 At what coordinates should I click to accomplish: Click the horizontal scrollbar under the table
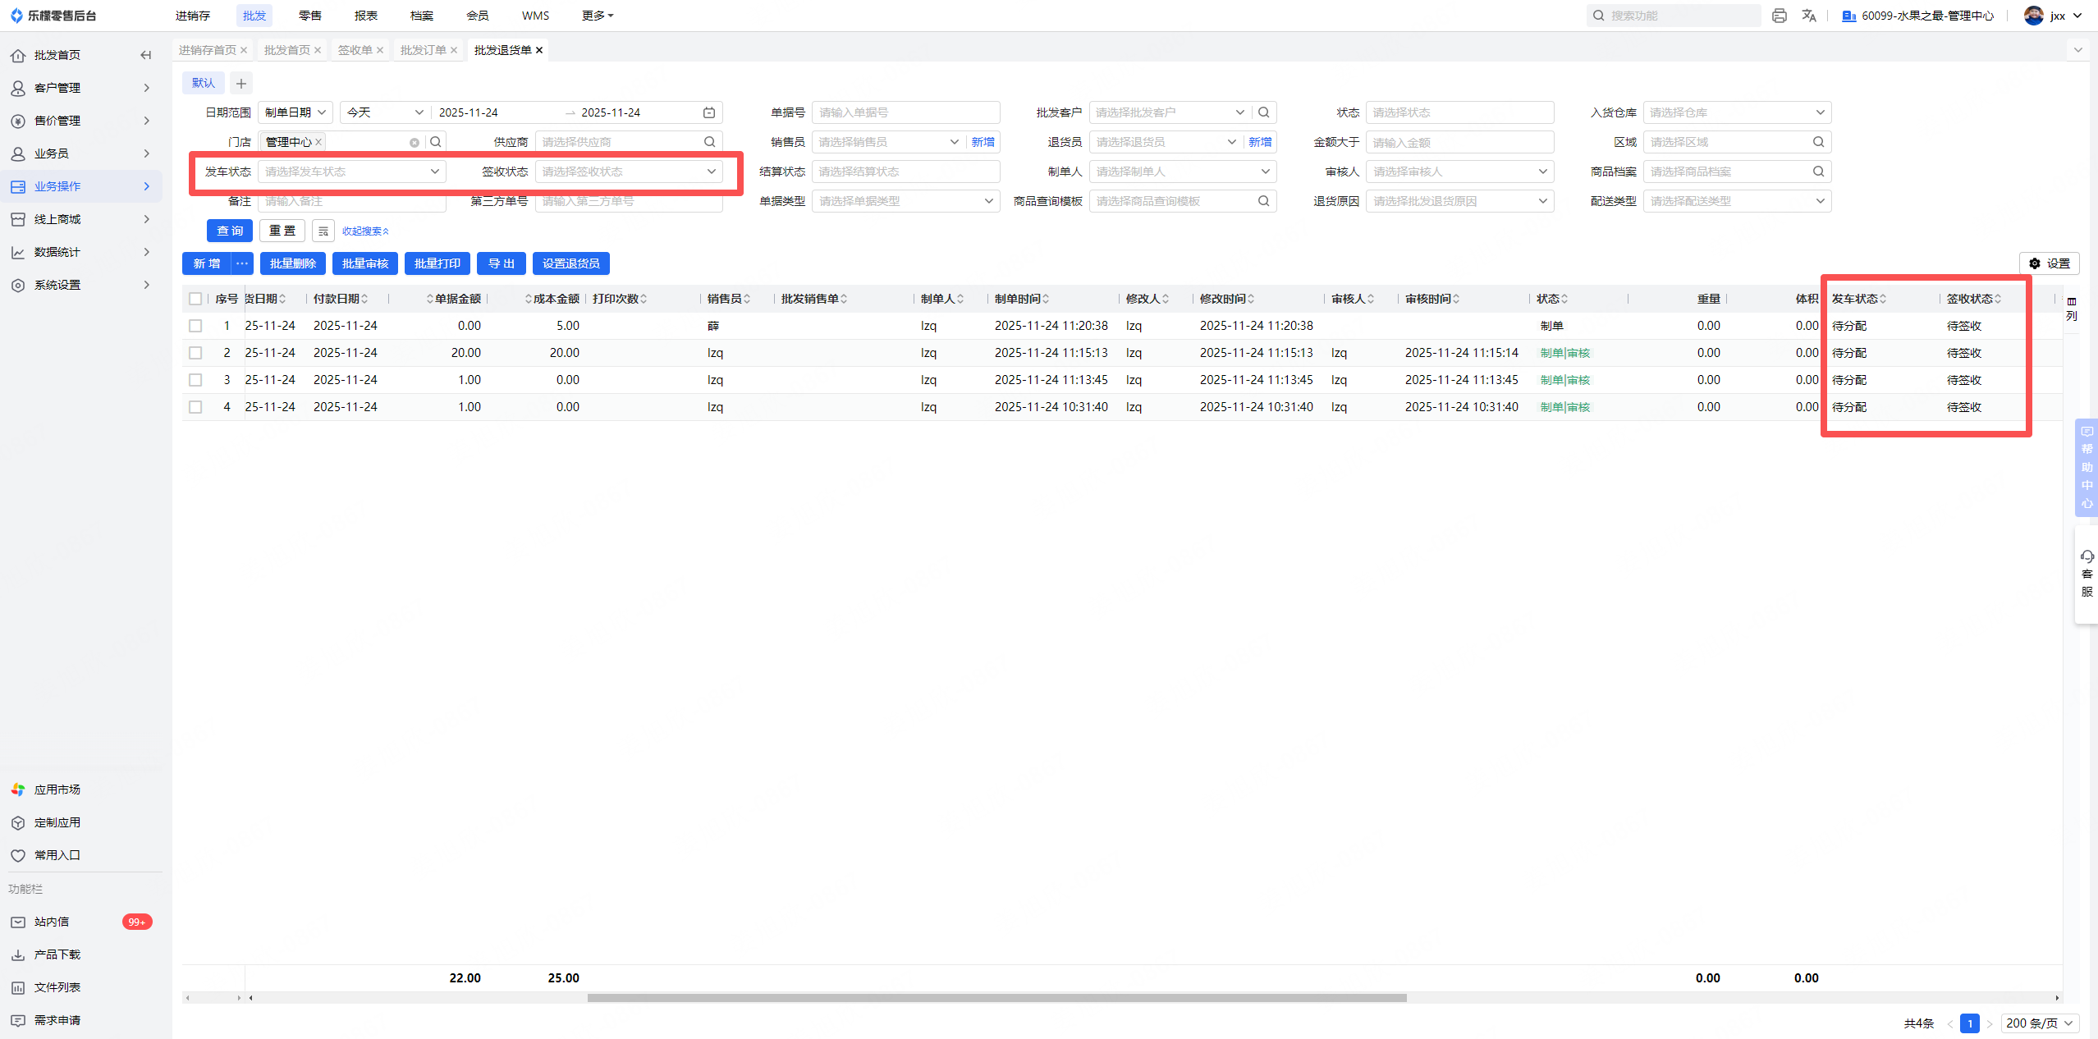pos(996,998)
